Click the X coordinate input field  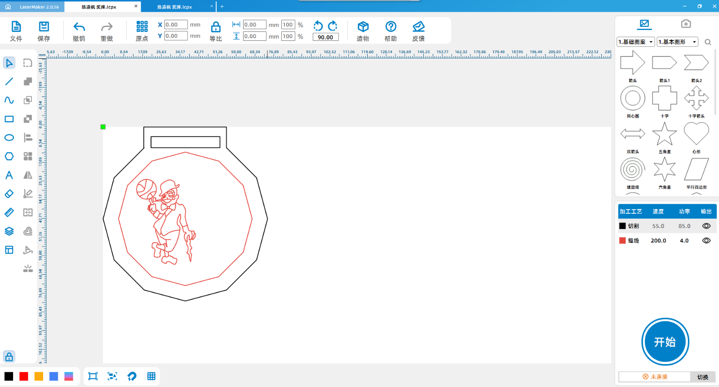(x=176, y=25)
